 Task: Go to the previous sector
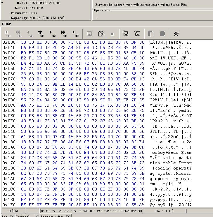[x=30, y=34]
